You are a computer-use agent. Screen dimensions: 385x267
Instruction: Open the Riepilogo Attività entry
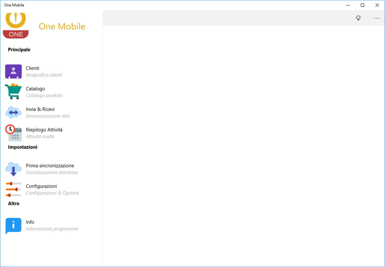(x=51, y=133)
